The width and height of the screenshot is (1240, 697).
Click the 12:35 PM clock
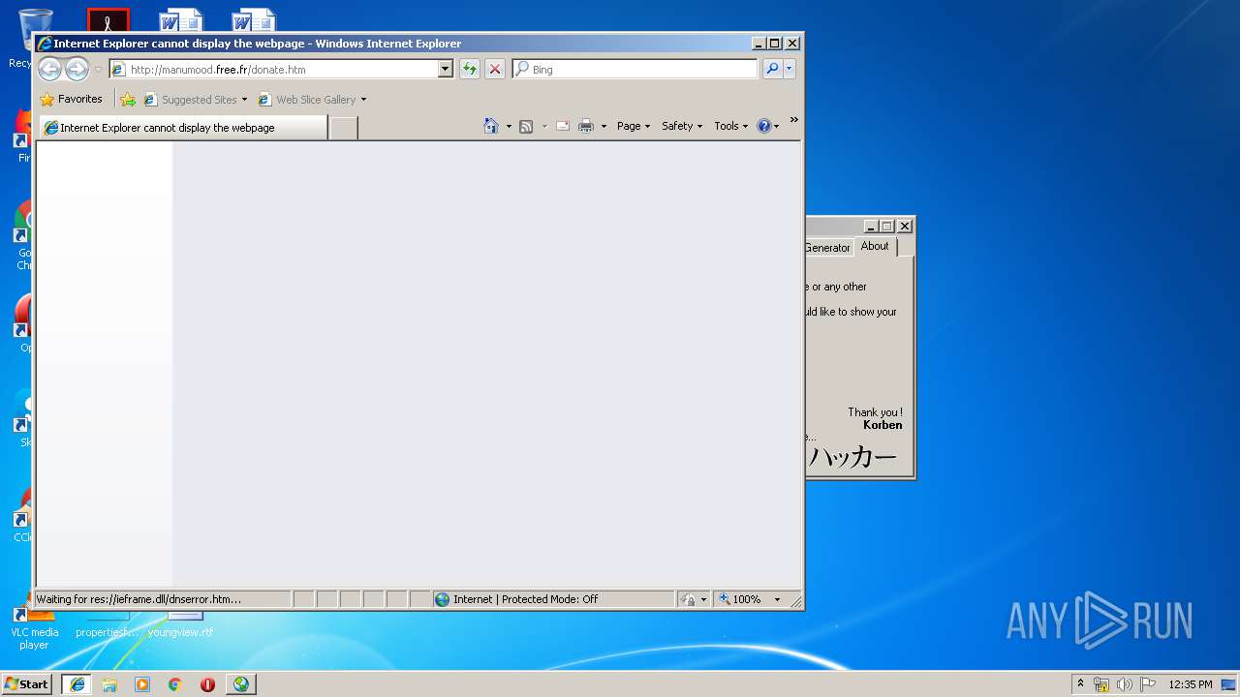click(x=1191, y=684)
